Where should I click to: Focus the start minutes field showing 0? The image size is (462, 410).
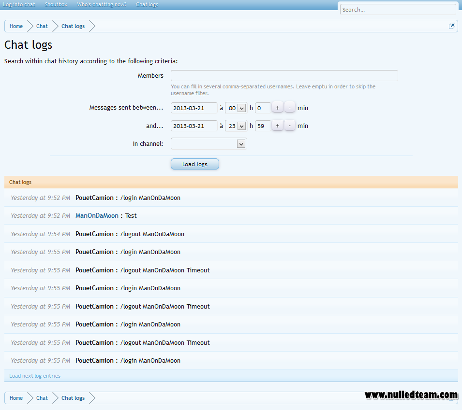263,108
